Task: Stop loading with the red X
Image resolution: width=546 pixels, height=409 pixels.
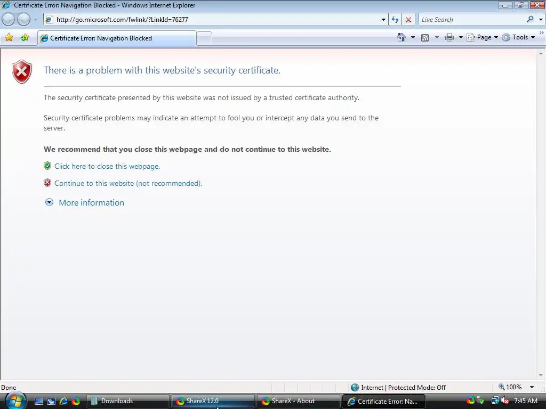Action: click(408, 20)
